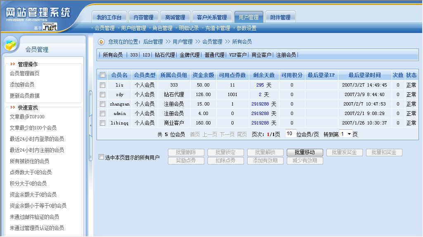Filter members by 钻石代理 group

click(x=165, y=55)
